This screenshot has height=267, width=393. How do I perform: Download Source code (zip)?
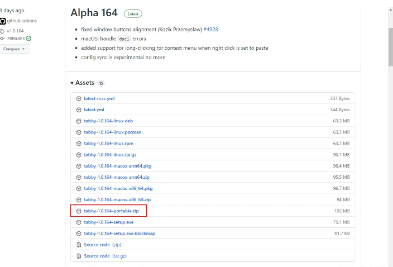(102, 245)
